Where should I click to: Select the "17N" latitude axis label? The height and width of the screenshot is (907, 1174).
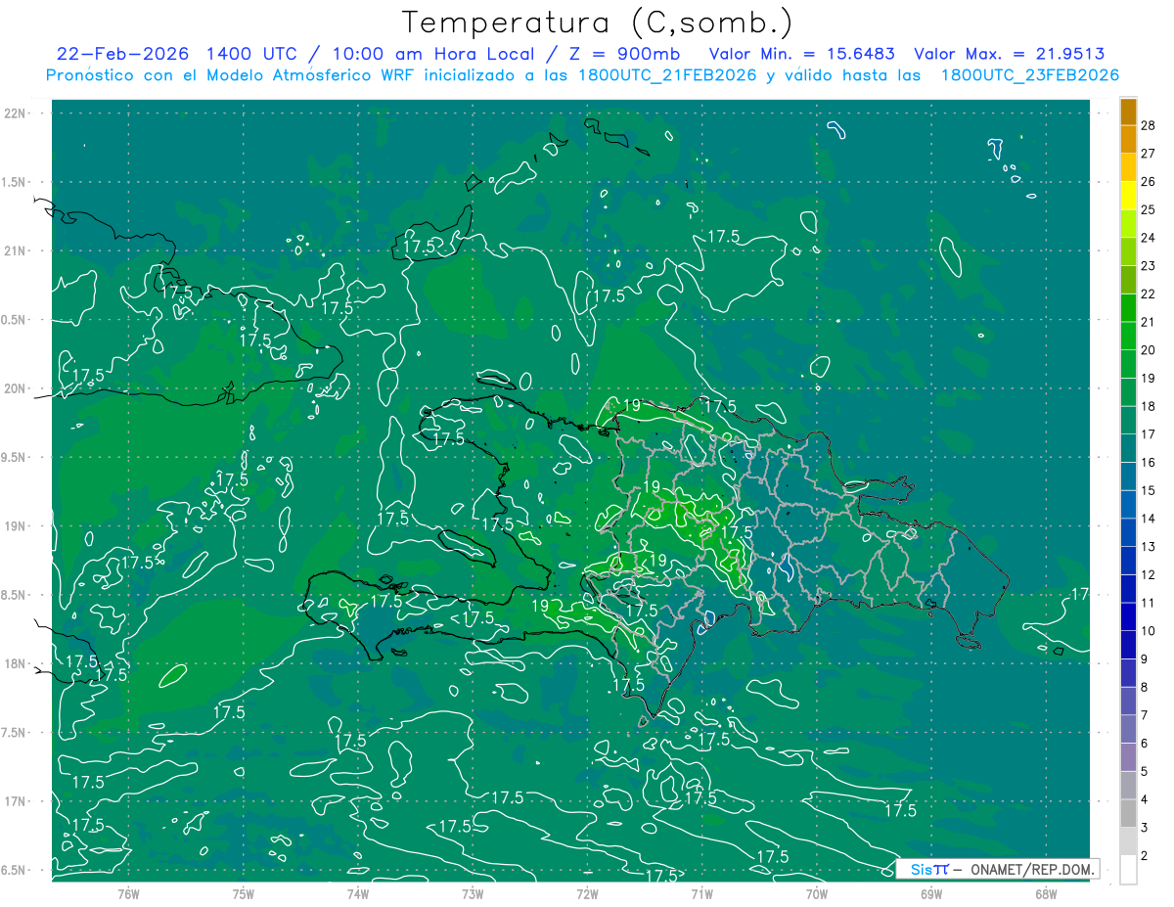tap(17, 801)
